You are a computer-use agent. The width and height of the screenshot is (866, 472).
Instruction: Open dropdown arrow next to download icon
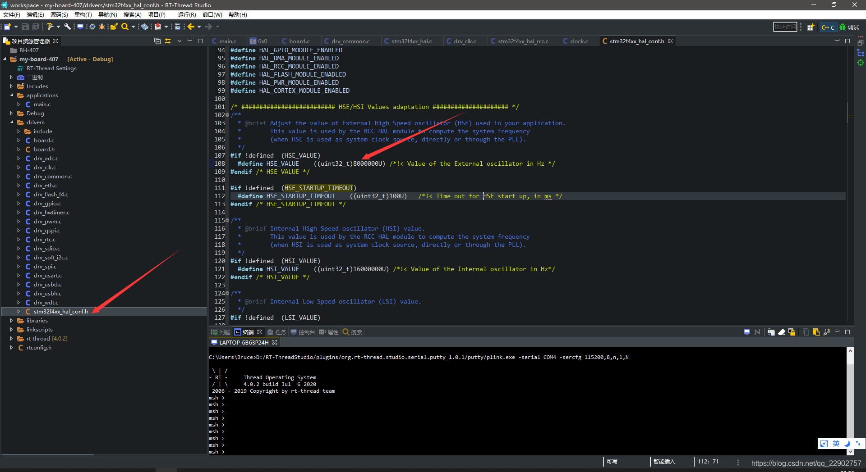(x=166, y=27)
